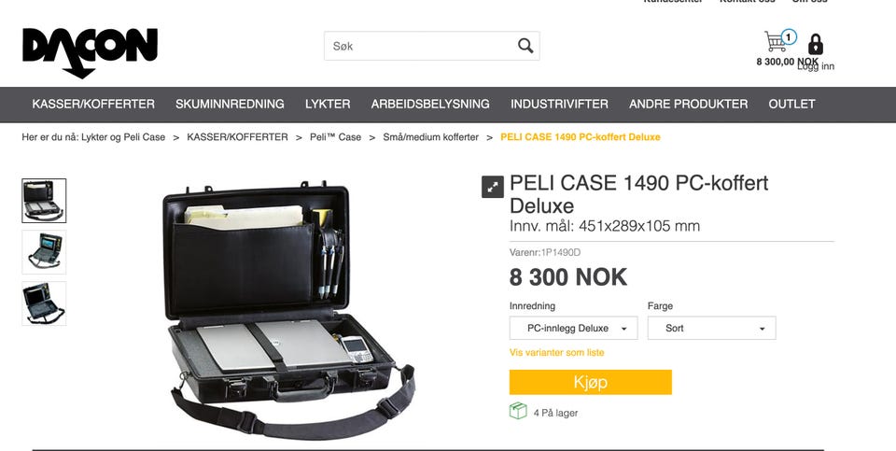Open the Farge Sort dropdown
The height and width of the screenshot is (451, 896).
pyautogui.click(x=711, y=328)
